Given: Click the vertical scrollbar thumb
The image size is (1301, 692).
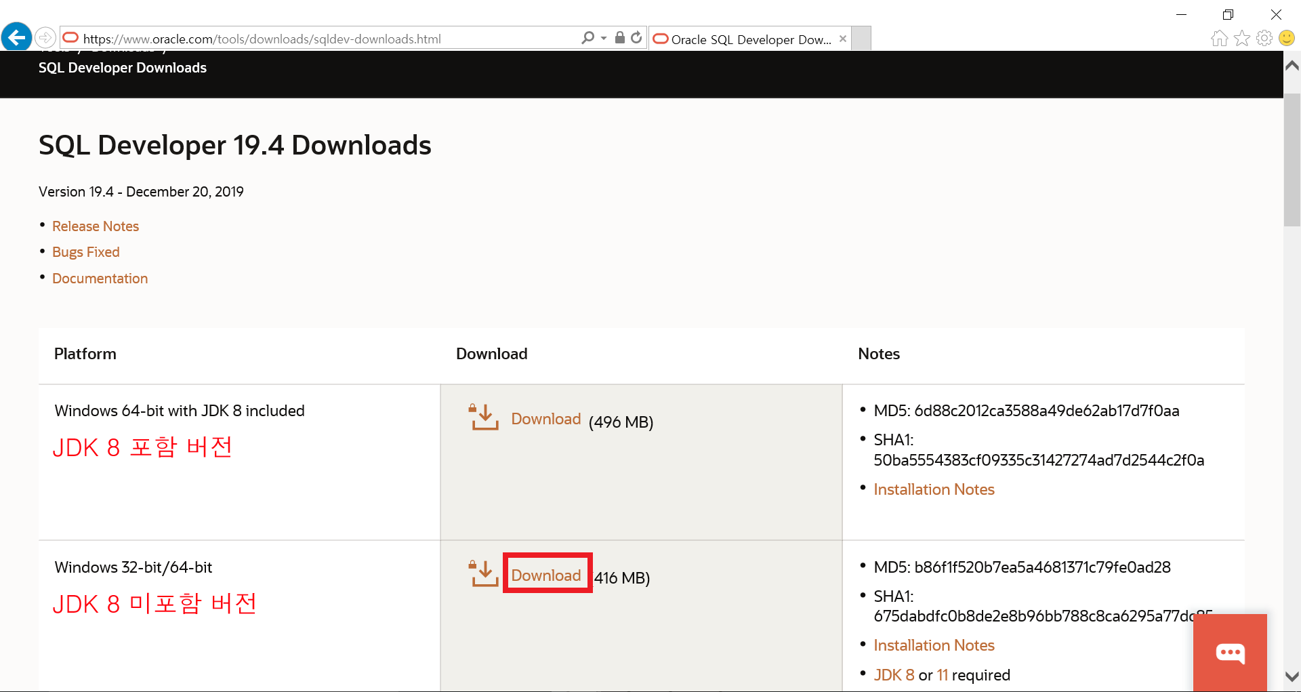Looking at the screenshot, I should click(x=1292, y=159).
